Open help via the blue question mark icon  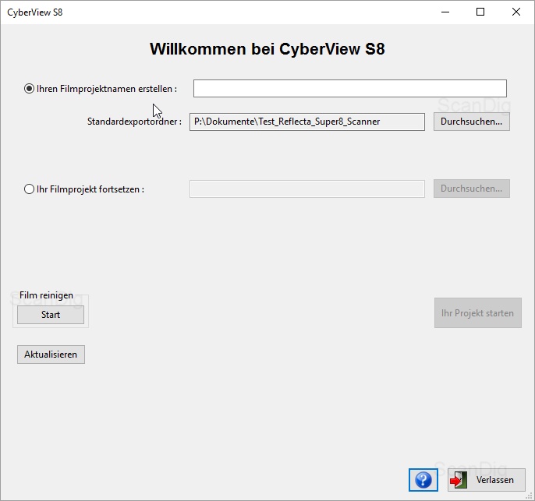point(423,480)
